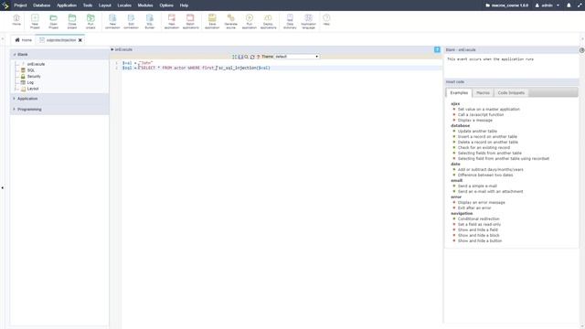Screen dimensions: 585x329
Task: Click the blue expand button beside editor header
Action: point(437,49)
